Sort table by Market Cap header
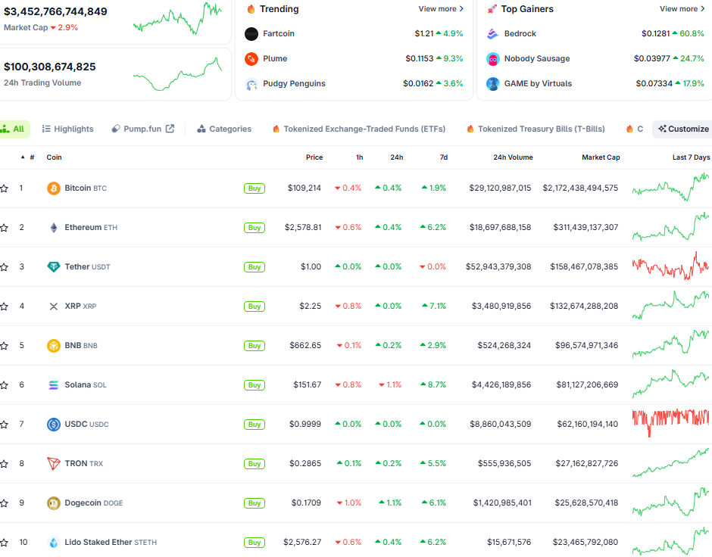The width and height of the screenshot is (712, 557). 601,157
